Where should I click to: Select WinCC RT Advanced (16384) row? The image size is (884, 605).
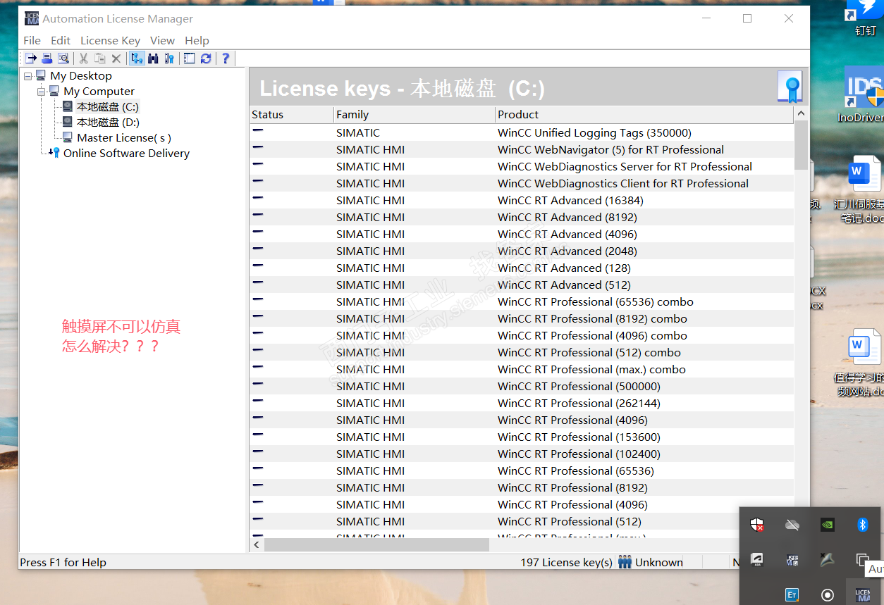522,200
